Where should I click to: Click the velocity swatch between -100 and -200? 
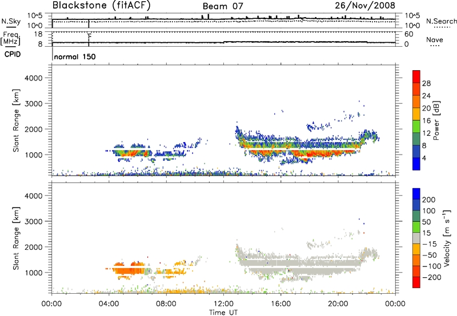point(416,272)
